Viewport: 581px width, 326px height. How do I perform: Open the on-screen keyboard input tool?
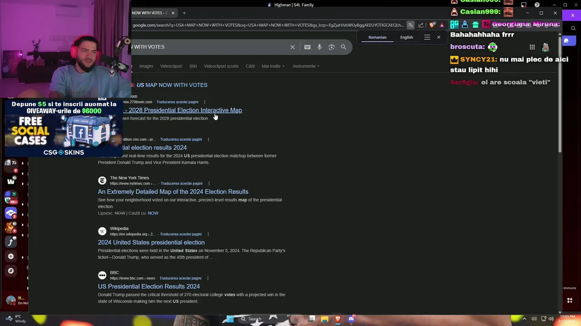click(307, 47)
